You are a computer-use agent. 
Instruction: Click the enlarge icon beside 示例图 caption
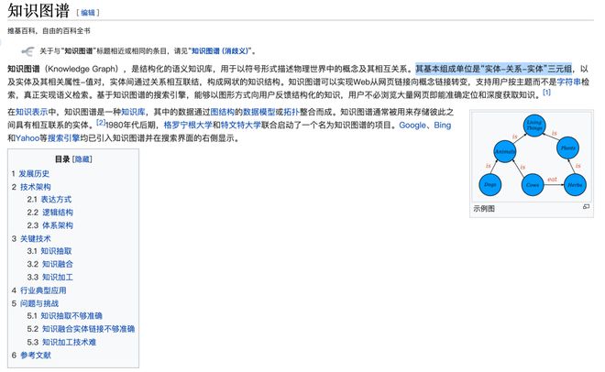pos(586,207)
